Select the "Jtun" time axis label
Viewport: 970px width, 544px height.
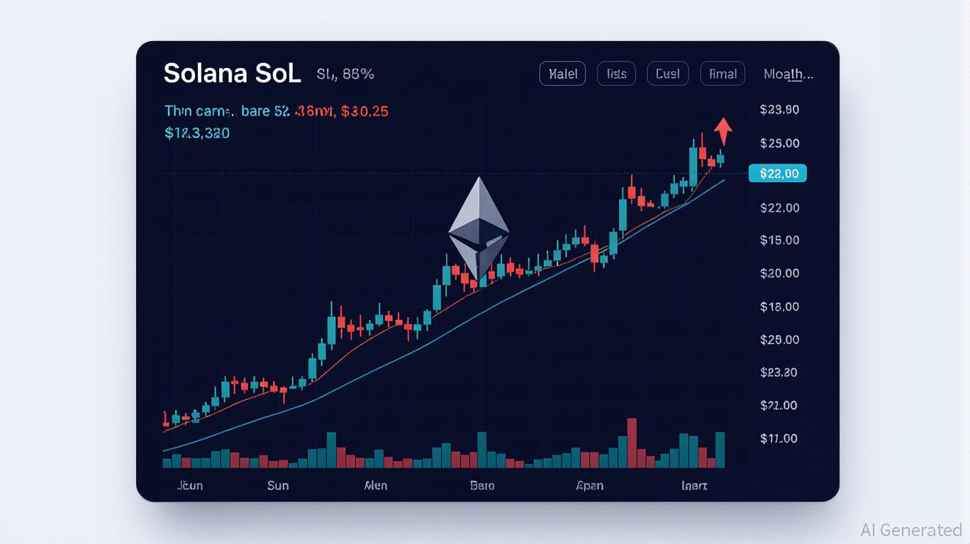coord(188,485)
